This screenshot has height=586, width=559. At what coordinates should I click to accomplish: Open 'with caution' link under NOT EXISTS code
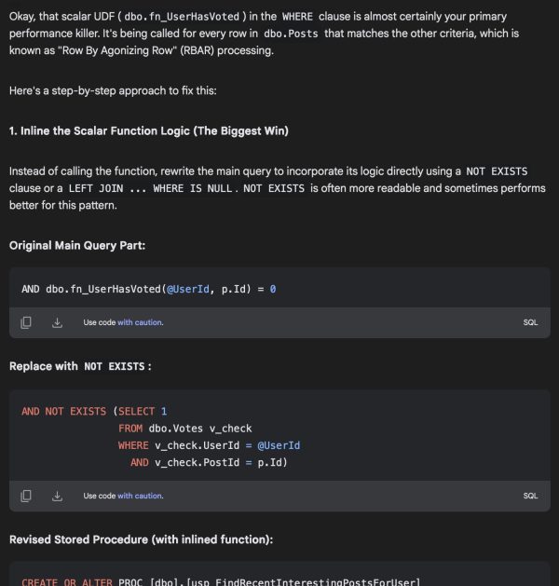point(140,496)
